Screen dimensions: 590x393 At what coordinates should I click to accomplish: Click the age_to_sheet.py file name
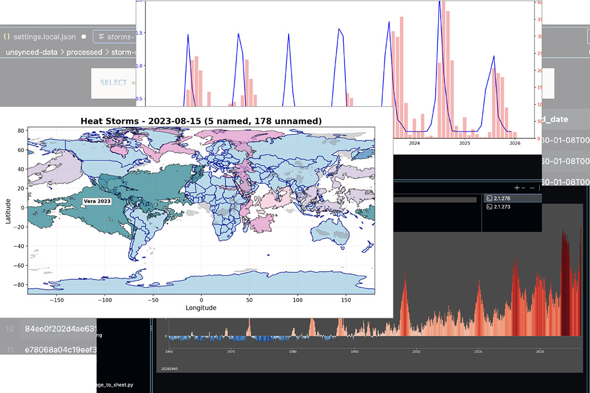pyautogui.click(x=115, y=384)
